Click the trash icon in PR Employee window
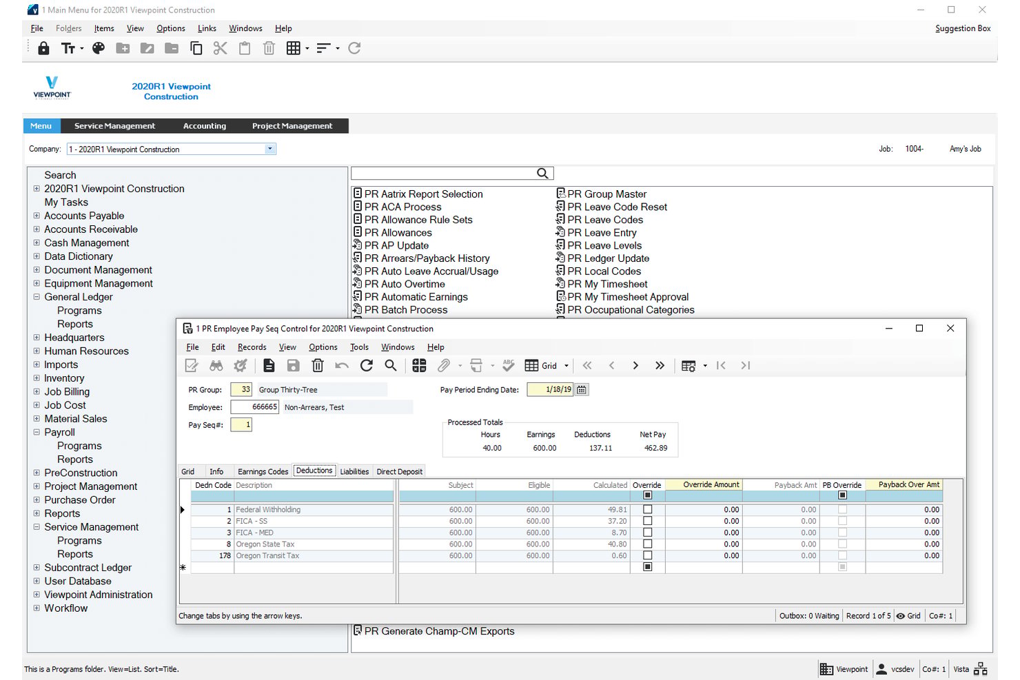Image resolution: width=1020 pixels, height=680 pixels. pos(318,366)
